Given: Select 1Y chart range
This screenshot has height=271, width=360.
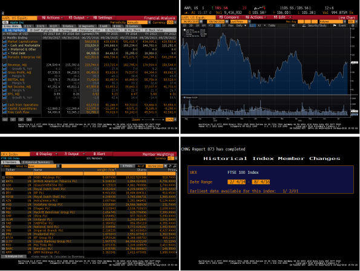Looking at the screenshot, I should (x=218, y=25).
